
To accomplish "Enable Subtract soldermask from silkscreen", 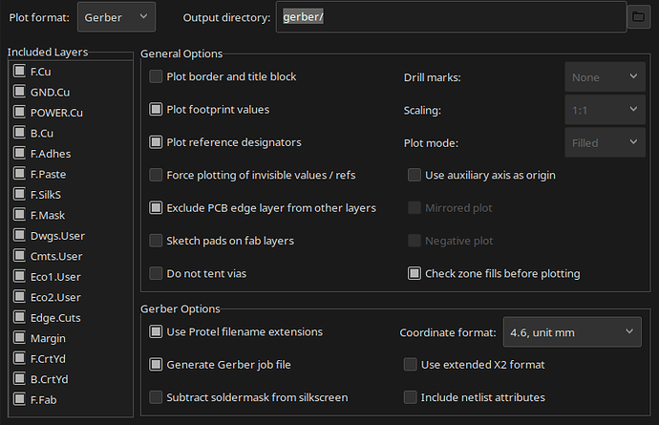I will [x=156, y=397].
